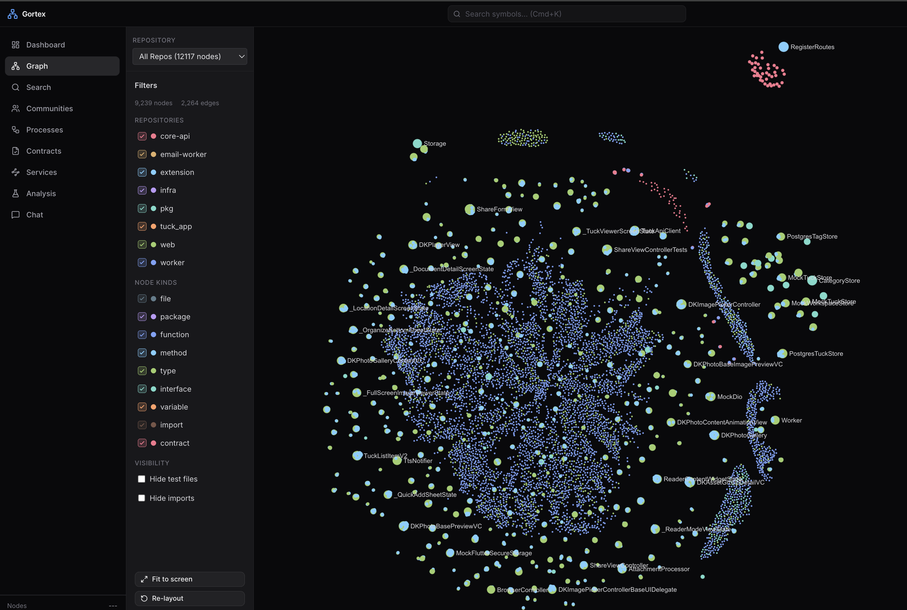Click the Communities people icon
This screenshot has width=907, height=610.
click(x=16, y=108)
